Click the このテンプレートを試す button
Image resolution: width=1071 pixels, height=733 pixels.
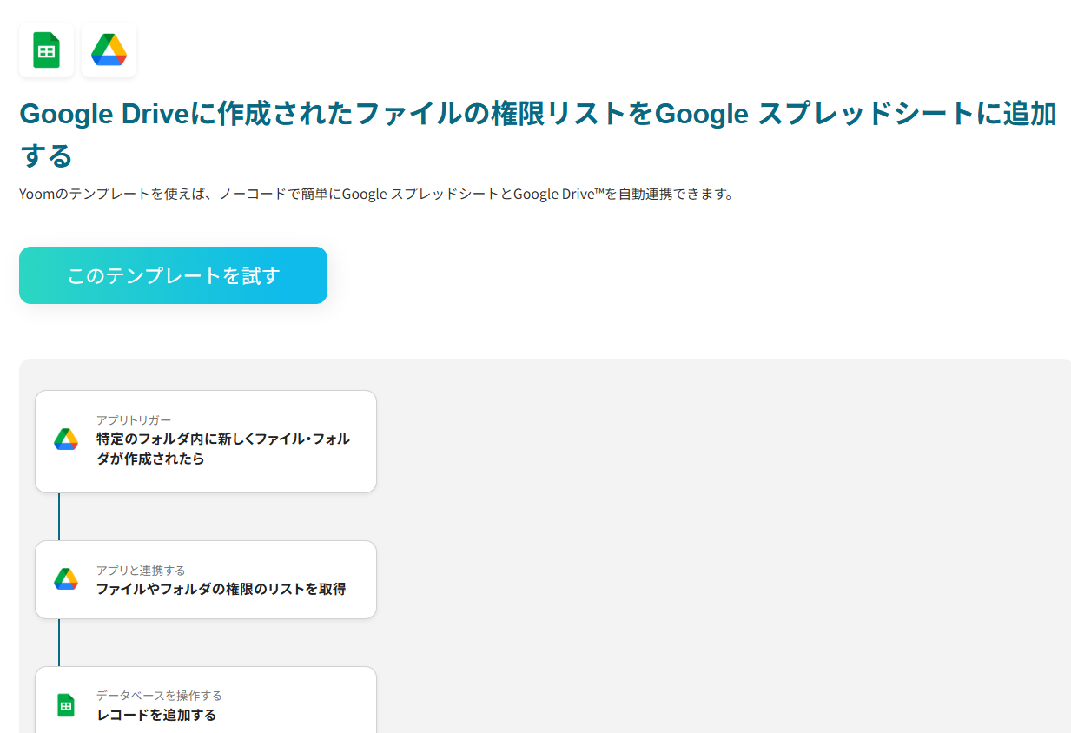click(173, 275)
